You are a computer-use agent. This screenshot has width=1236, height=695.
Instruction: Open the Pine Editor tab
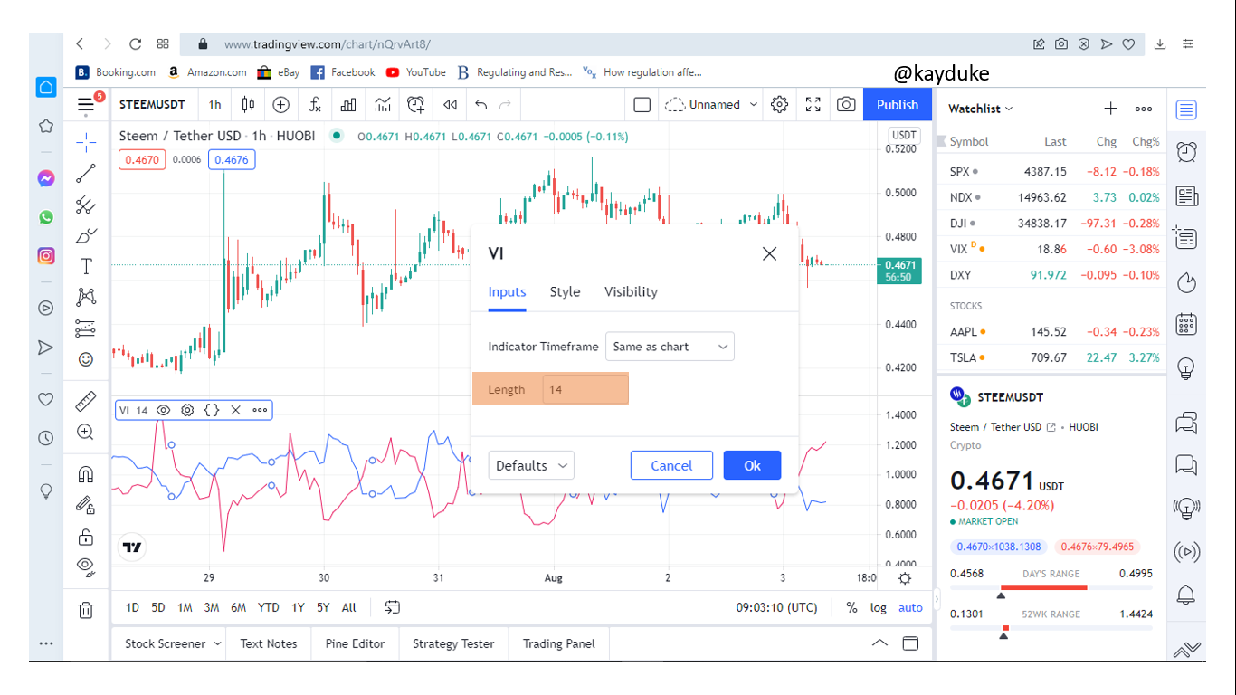click(355, 643)
